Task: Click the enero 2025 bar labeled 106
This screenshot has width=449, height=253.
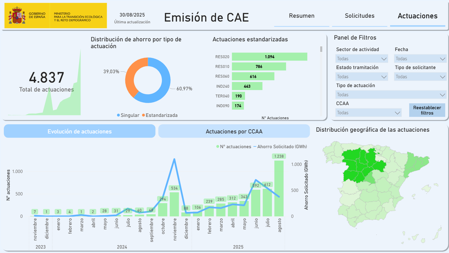Action: [x=198, y=214]
